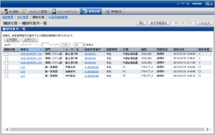Viewport: 215px width, 135px height.
Task: Click the page number input field
Action: pyautogui.click(x=45, y=45)
